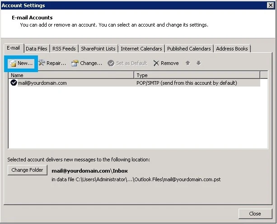The width and height of the screenshot is (277, 224).
Task: Select the E-mail tab
Action: coord(14,48)
